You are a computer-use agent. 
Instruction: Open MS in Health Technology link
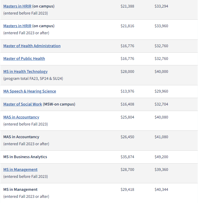pyautogui.click(x=25, y=72)
